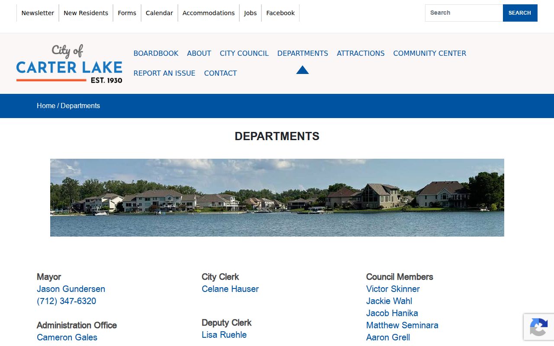The width and height of the screenshot is (554, 346).
Task: Open Mayor Jason Gundersen's link
Action: [71, 289]
